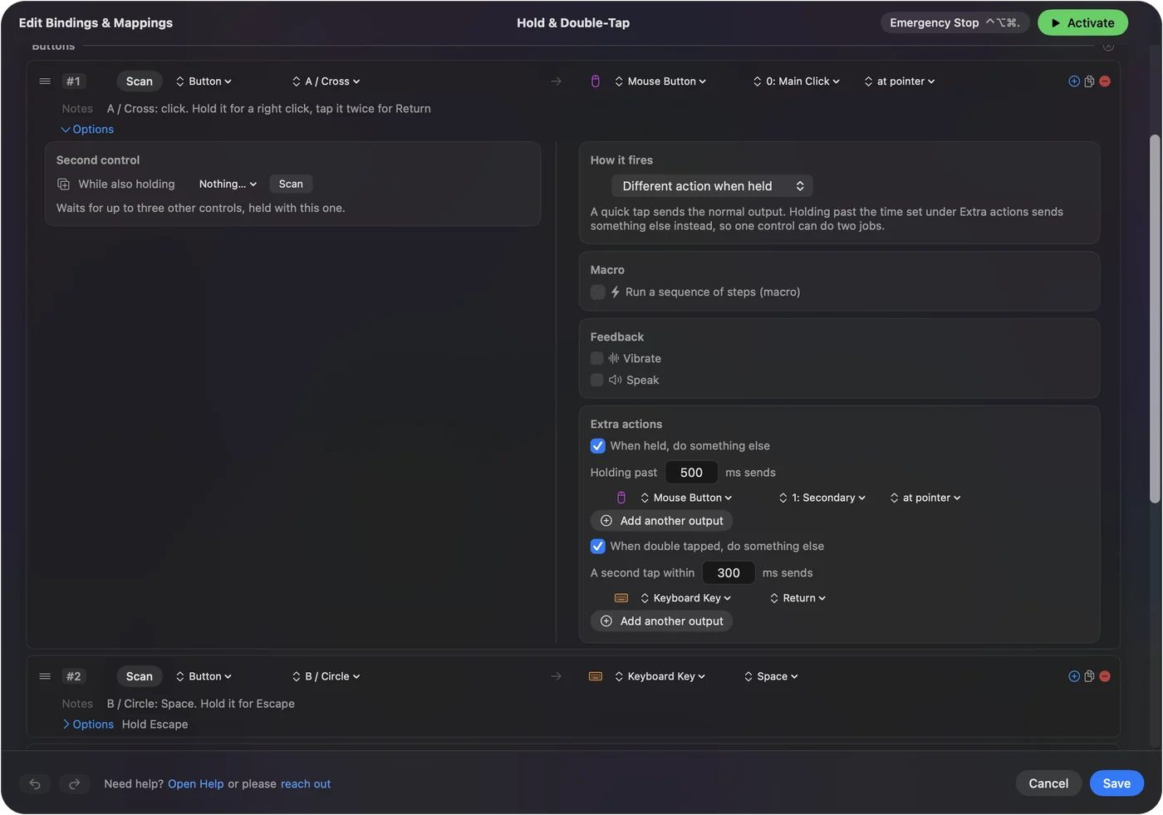Duplicate binding row #1
1163x815 pixels.
(1089, 81)
